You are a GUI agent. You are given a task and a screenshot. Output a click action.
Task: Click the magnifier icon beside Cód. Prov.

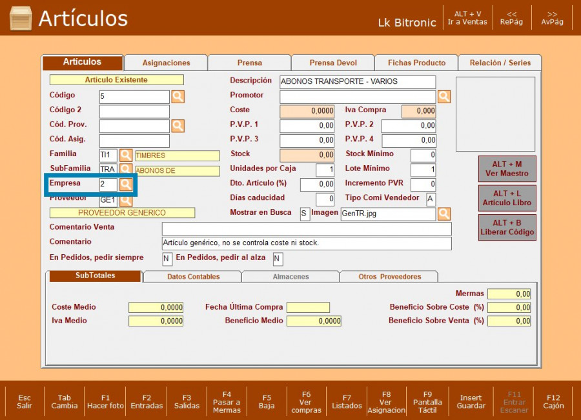178,126
